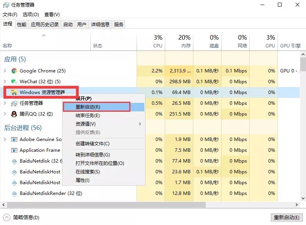Click the vertical scrollbar thumb
This screenshot has height=225, width=306.
point(303,64)
